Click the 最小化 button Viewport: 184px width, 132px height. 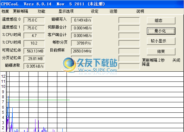(x=161, y=31)
